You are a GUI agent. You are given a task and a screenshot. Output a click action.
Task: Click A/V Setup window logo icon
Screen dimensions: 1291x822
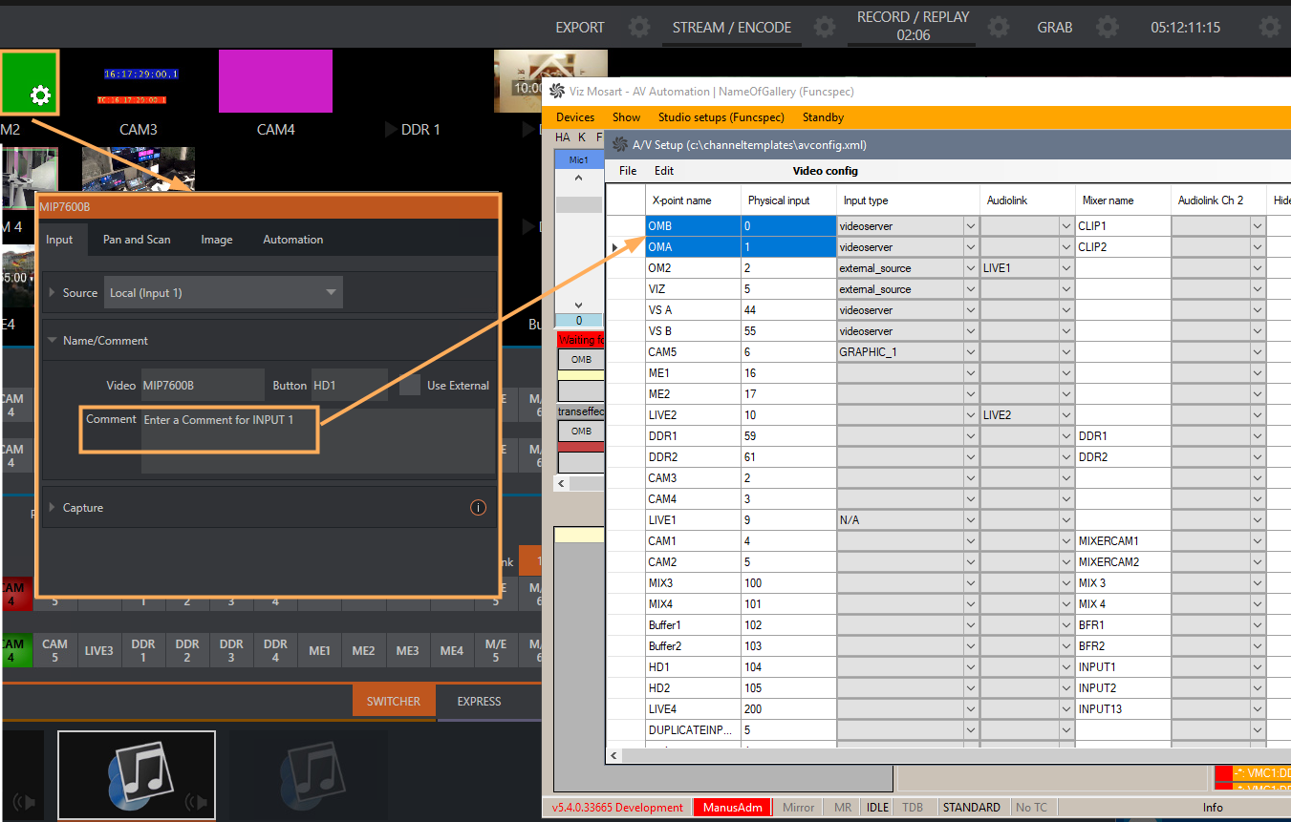pyautogui.click(x=619, y=145)
